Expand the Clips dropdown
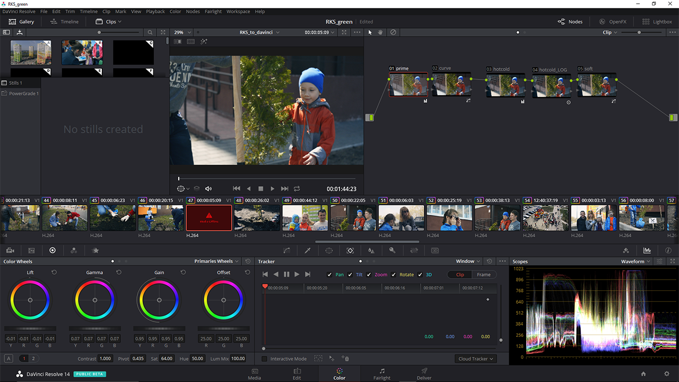This screenshot has width=679, height=382. [109, 22]
